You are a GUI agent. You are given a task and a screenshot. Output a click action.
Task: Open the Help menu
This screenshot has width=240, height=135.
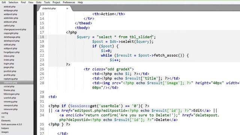point(80,3)
